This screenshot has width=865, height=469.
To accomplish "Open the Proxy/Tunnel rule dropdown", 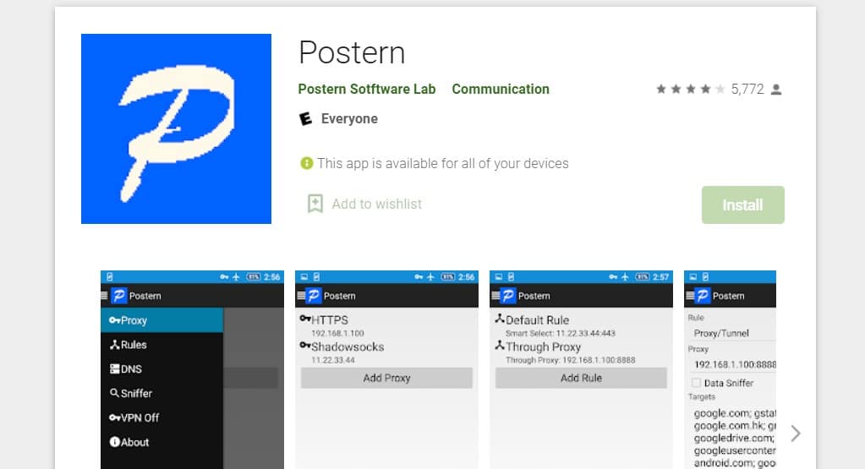I will pyautogui.click(x=731, y=333).
